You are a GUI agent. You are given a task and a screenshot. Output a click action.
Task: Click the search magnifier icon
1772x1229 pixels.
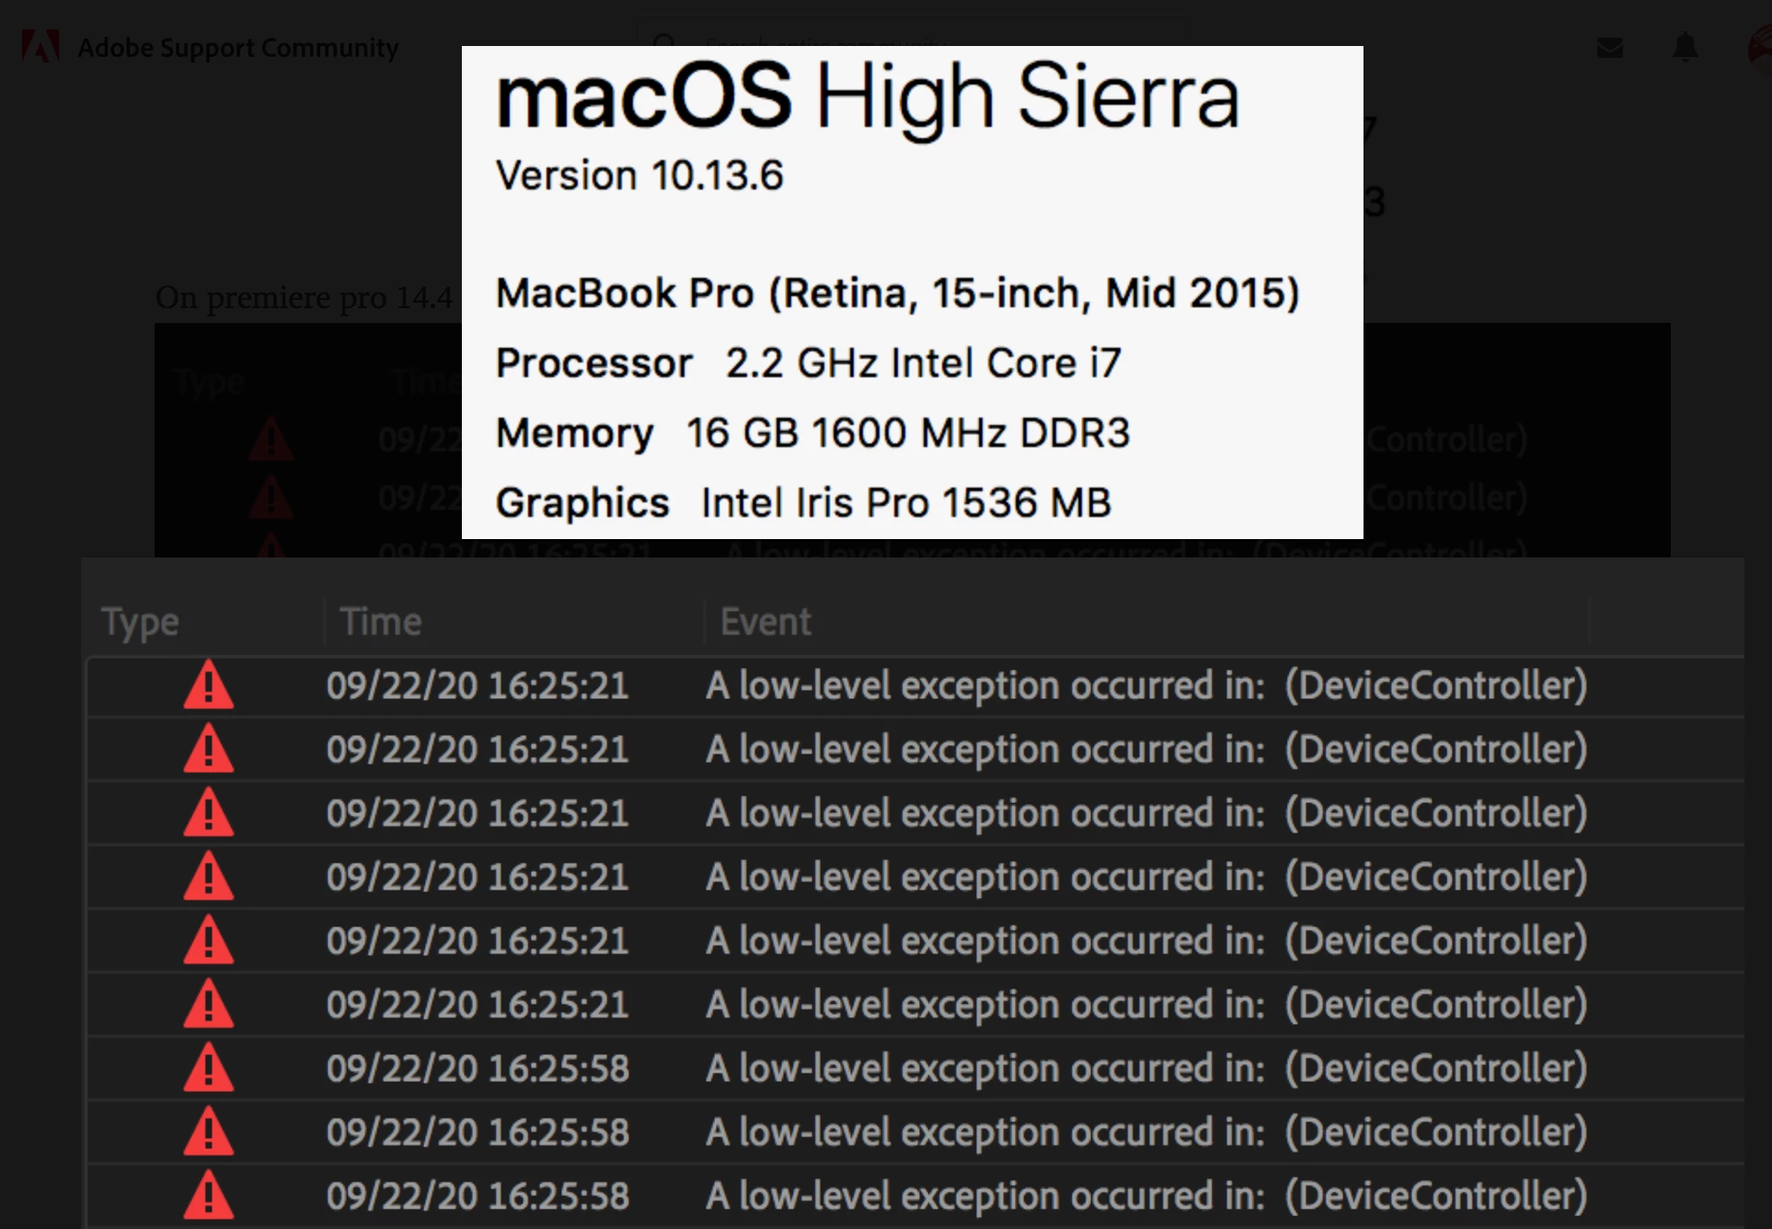(664, 42)
